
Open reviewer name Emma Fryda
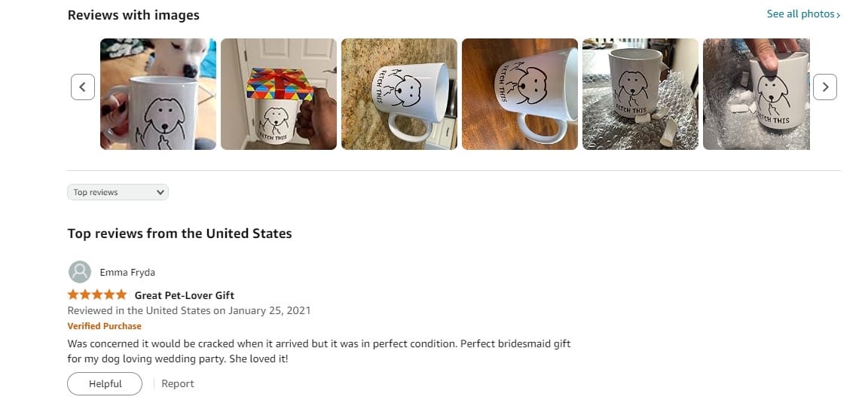click(127, 272)
